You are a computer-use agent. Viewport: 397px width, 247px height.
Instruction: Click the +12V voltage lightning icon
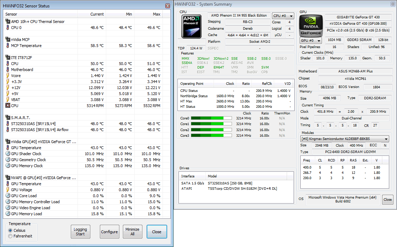(8, 88)
